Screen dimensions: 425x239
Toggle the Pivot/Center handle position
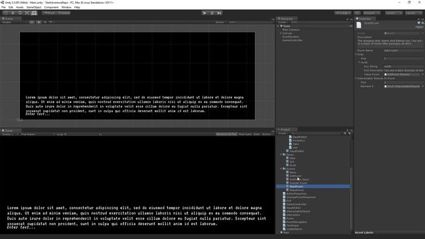[49, 13]
